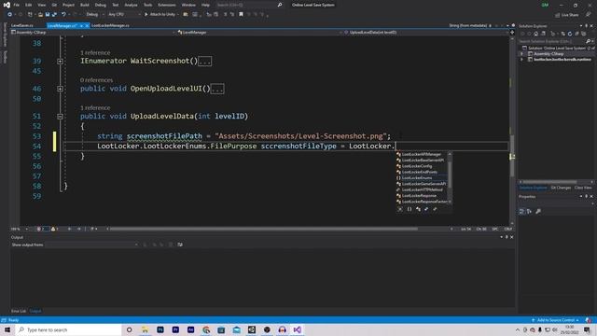
Task: Open the Edit menu
Action: point(29,5)
